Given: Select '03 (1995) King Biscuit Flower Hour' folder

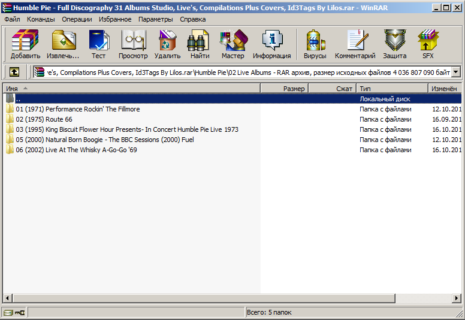Looking at the screenshot, I should coord(127,129).
